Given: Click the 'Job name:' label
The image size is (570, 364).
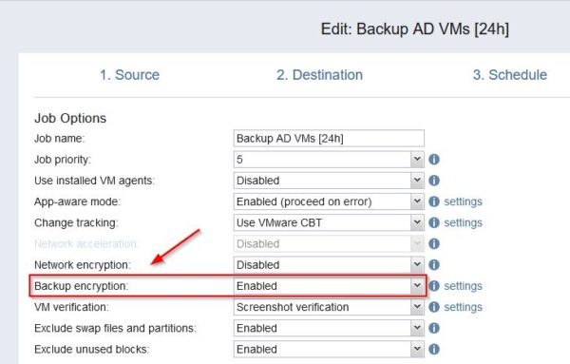Looking at the screenshot, I should [x=59, y=139].
